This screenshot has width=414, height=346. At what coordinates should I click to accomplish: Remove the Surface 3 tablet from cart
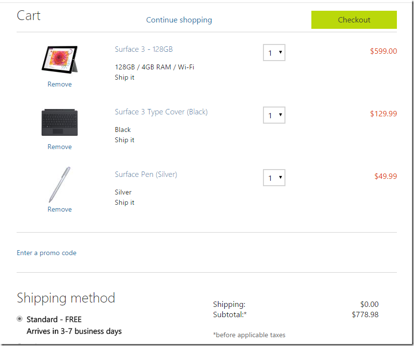pos(60,85)
